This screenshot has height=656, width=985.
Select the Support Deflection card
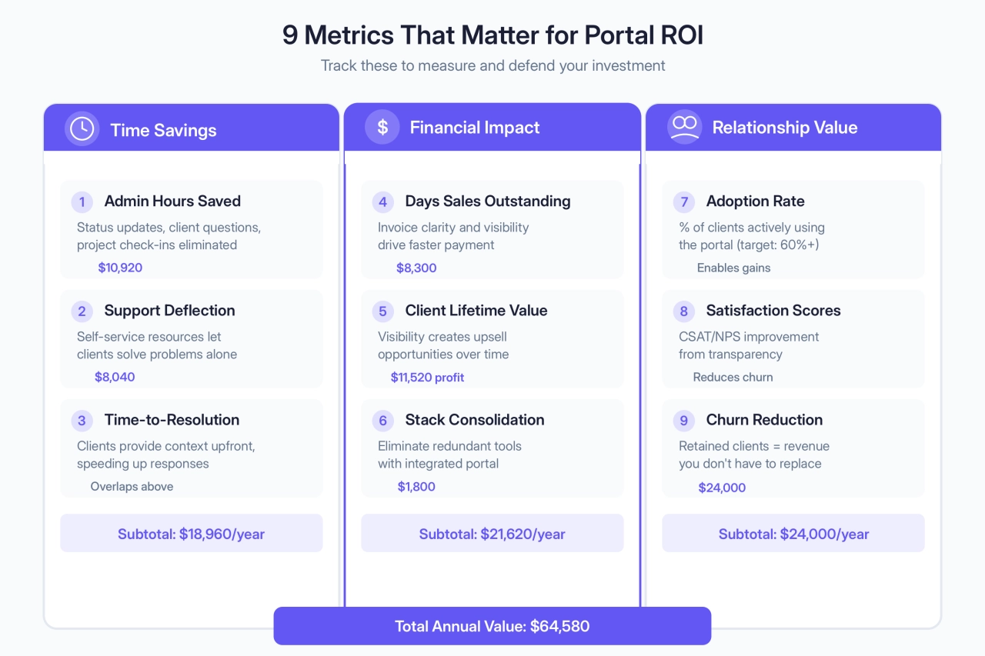tap(191, 338)
